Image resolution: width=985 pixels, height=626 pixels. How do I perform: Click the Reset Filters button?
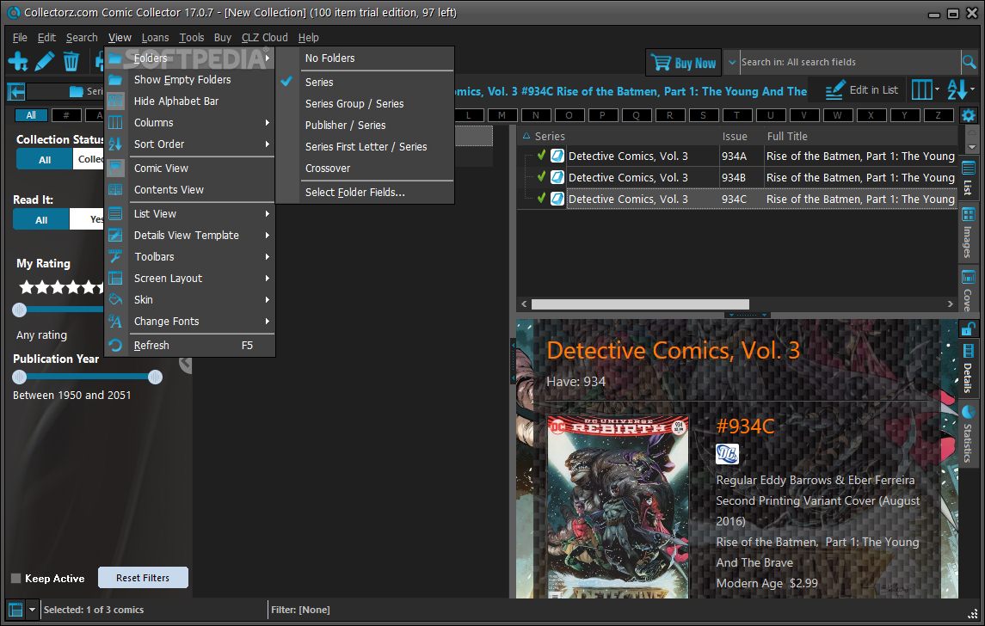(x=143, y=578)
